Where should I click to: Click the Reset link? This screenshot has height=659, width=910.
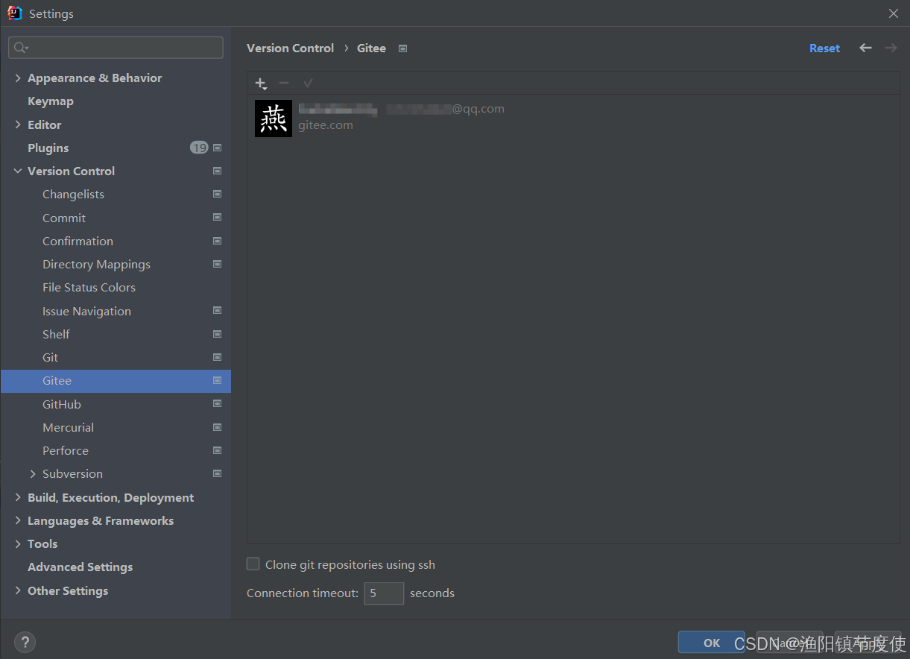824,48
